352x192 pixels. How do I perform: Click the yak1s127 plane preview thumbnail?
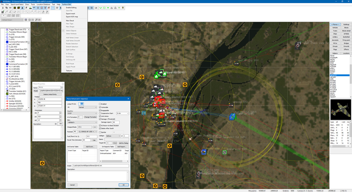click(341, 109)
